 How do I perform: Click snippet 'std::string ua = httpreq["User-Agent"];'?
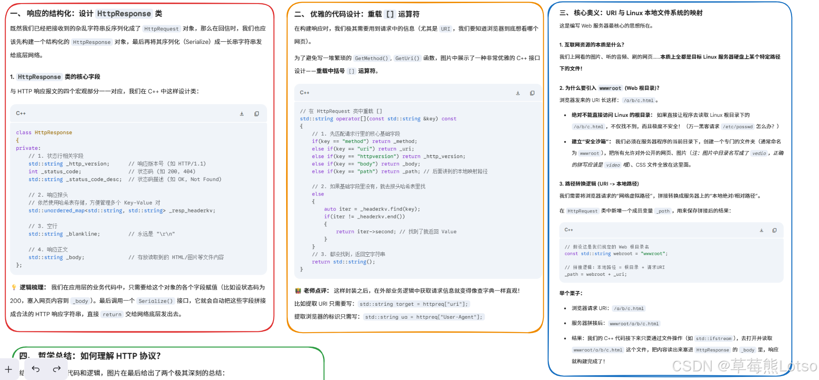point(424,317)
